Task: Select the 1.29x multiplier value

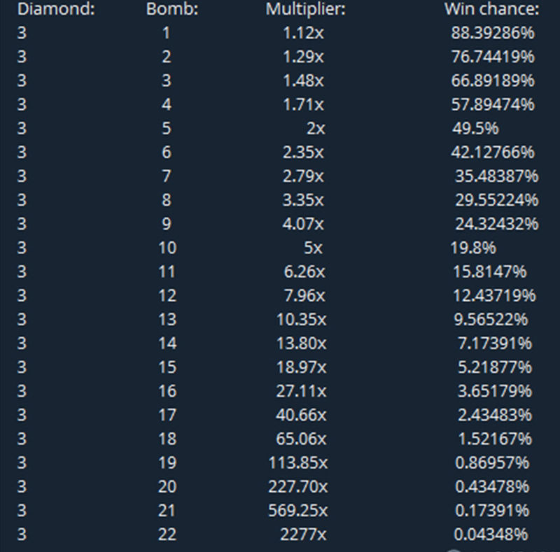Action: (x=304, y=57)
